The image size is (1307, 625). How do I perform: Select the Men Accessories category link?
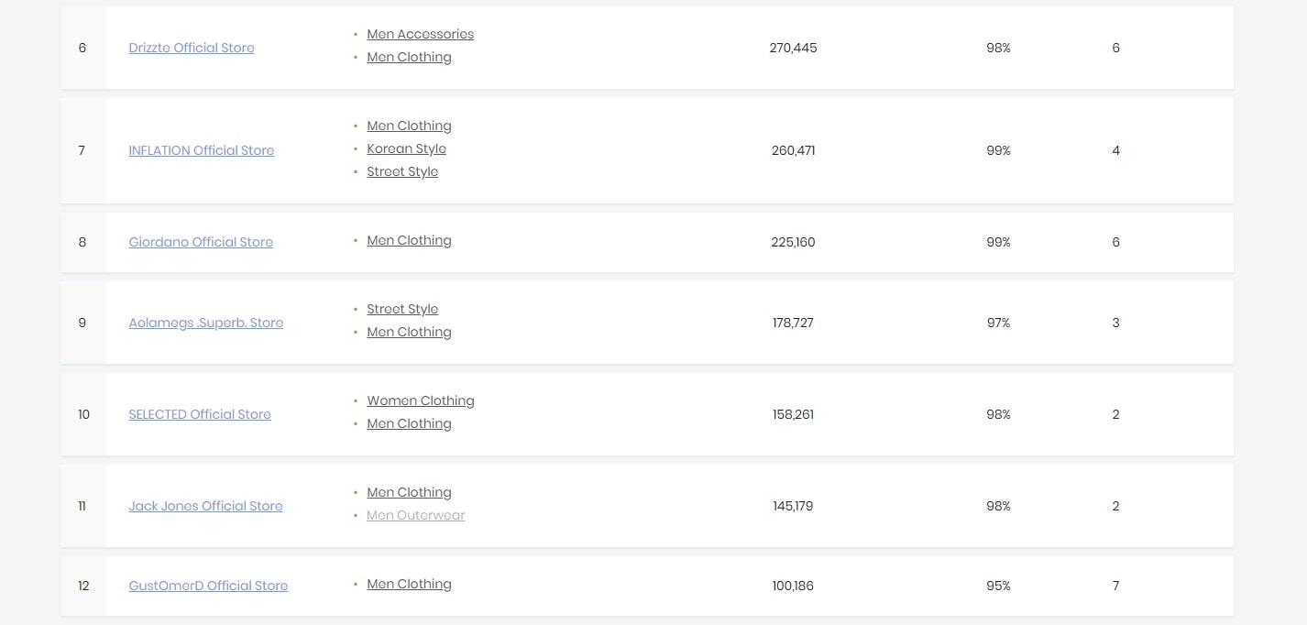point(420,34)
